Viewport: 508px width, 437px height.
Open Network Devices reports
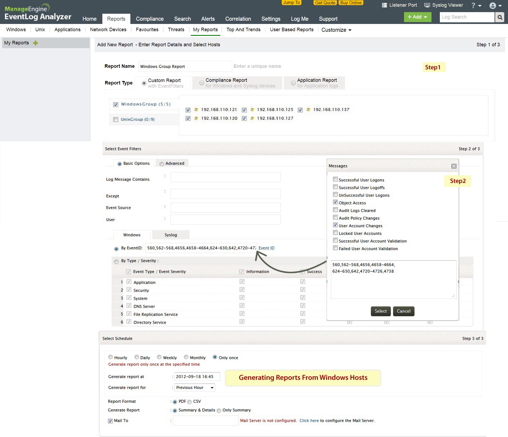[x=108, y=30]
